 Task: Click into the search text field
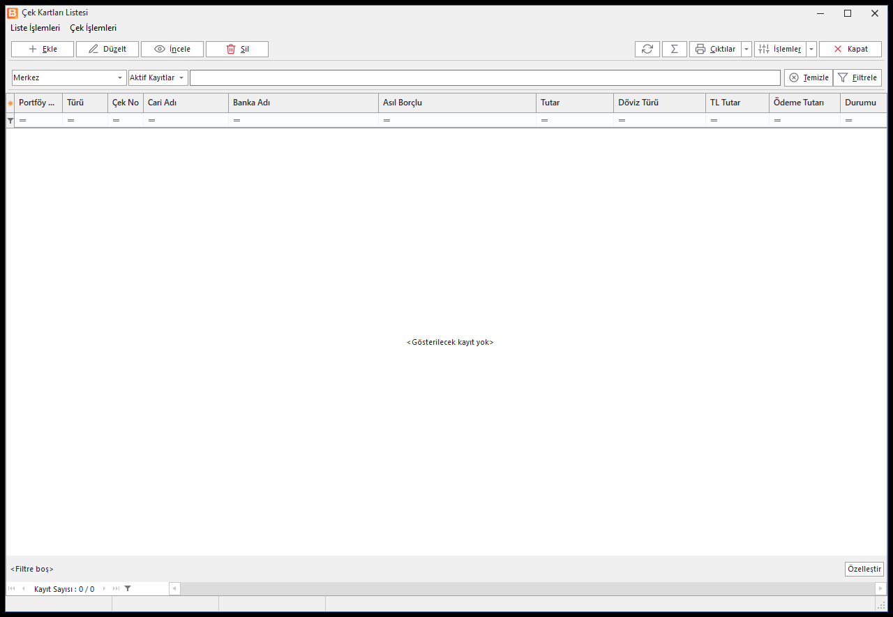(x=485, y=77)
